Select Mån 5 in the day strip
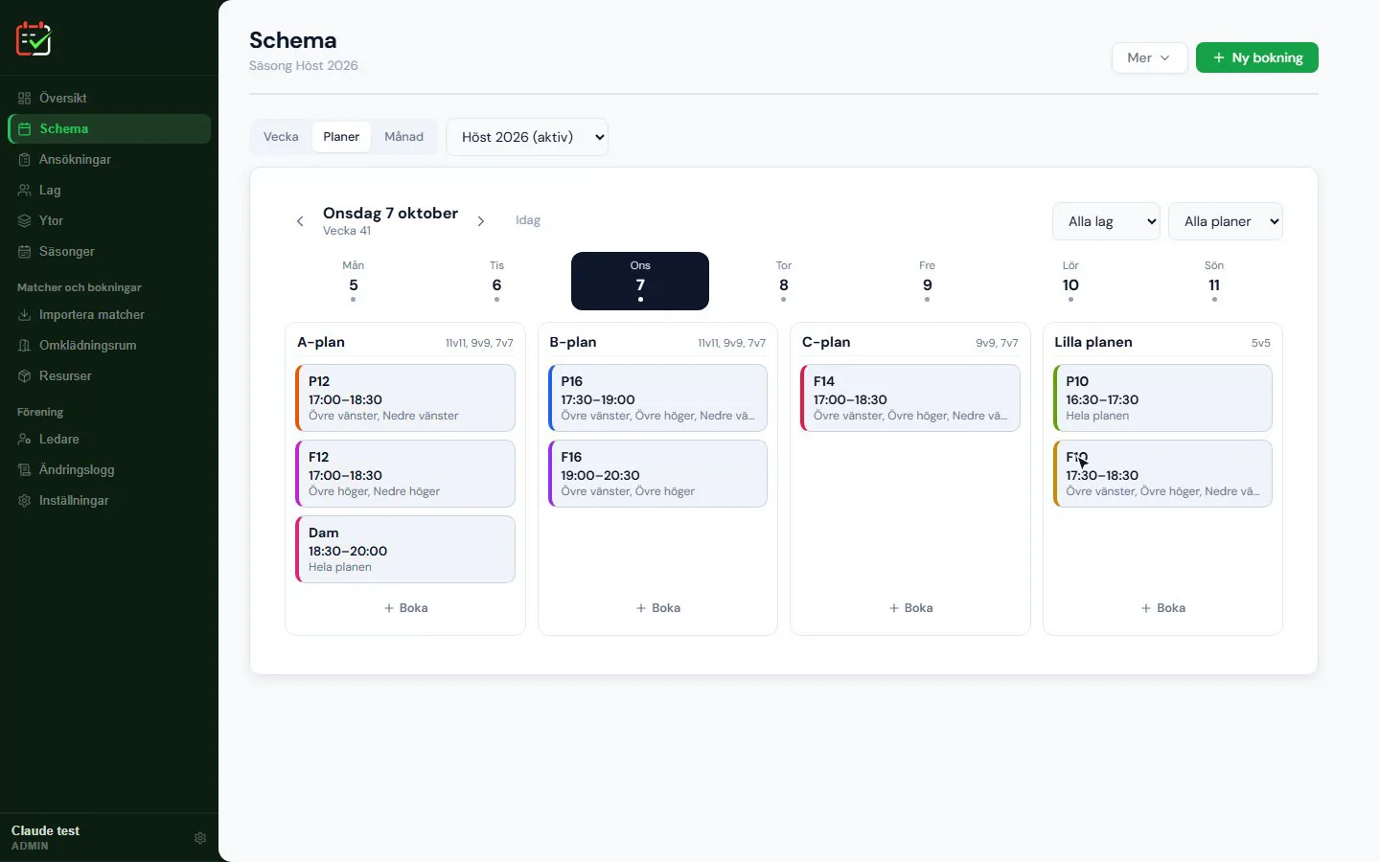Screen dimensions: 1380x862 [x=354, y=281]
